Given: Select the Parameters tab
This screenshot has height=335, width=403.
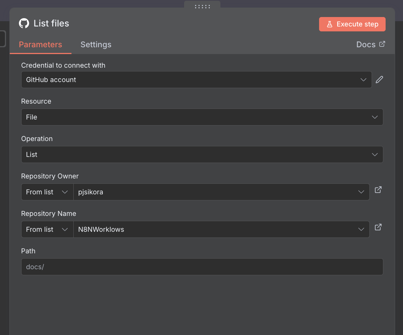Looking at the screenshot, I should (40, 45).
